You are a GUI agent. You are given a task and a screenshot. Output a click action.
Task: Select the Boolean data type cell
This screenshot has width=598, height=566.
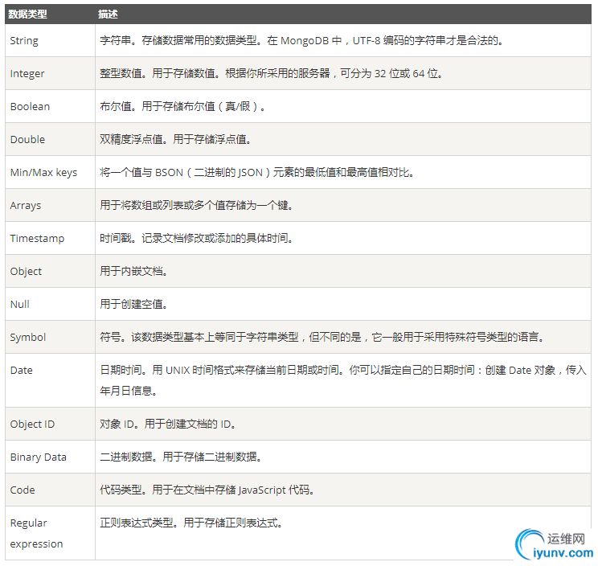pyautogui.click(x=50, y=106)
